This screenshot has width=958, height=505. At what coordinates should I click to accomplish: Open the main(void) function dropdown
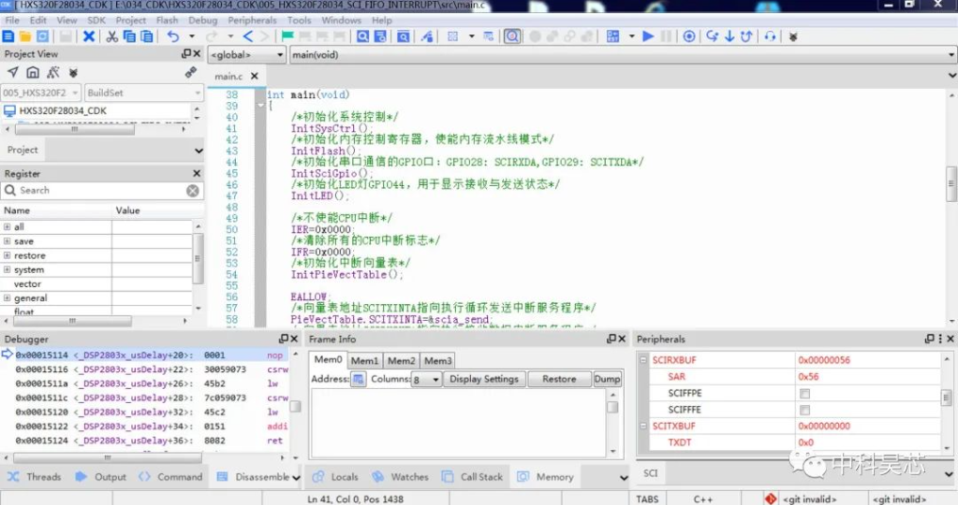coord(623,55)
